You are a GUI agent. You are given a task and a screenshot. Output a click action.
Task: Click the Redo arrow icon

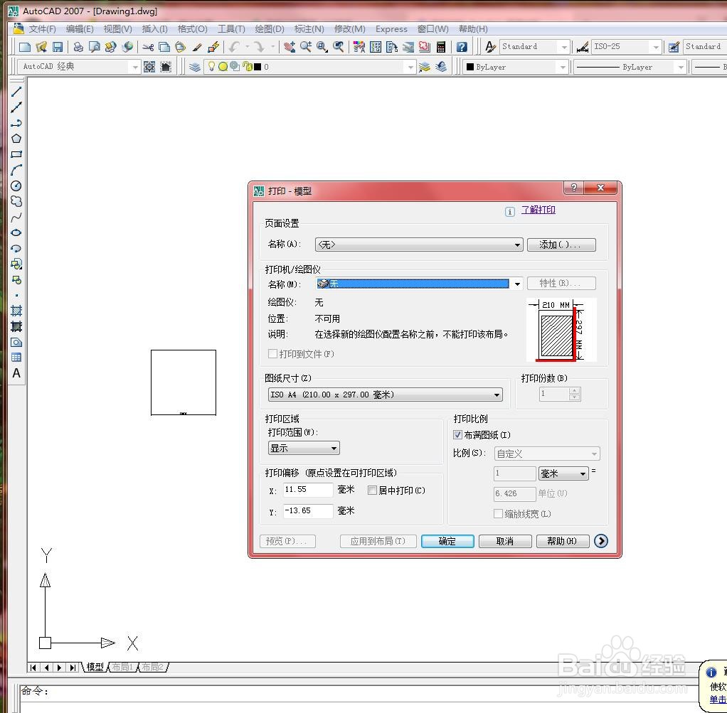tap(259, 47)
